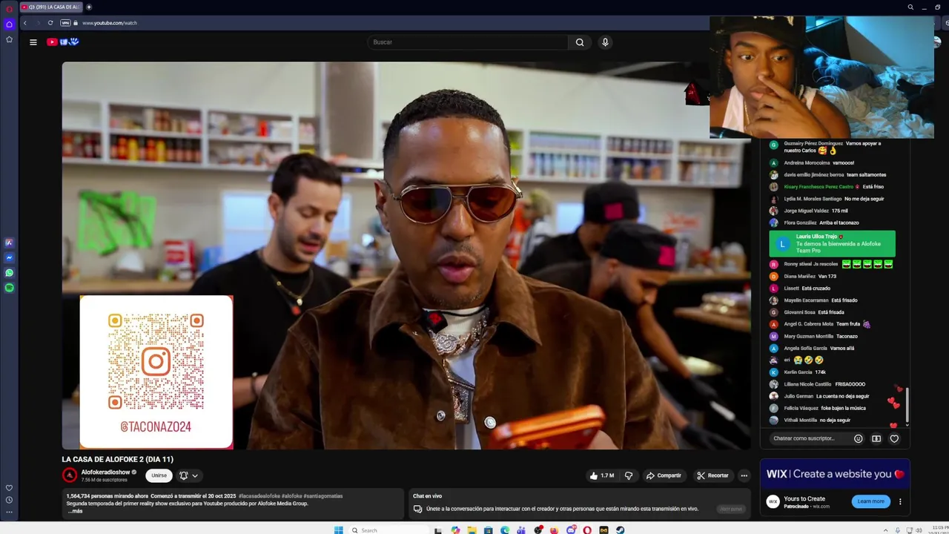
Task: Open Messenger in Opera sidebar
Action: tap(9, 257)
